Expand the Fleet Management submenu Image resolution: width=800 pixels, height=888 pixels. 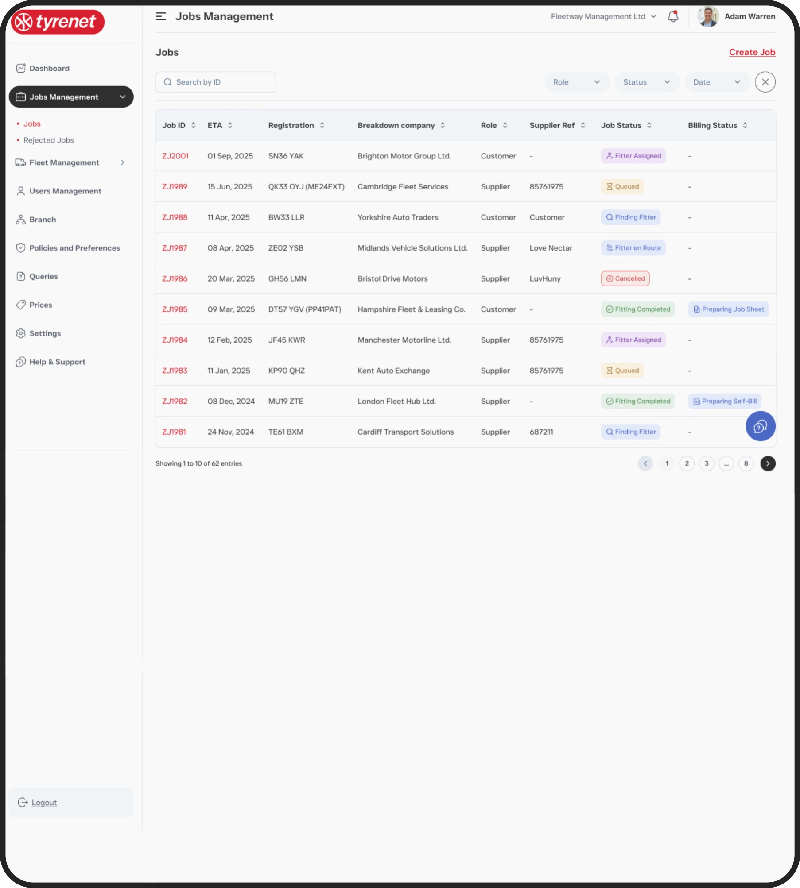(71, 162)
